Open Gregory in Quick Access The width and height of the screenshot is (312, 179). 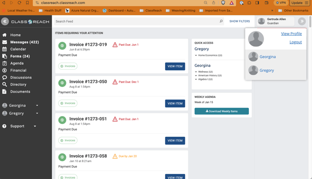201,49
